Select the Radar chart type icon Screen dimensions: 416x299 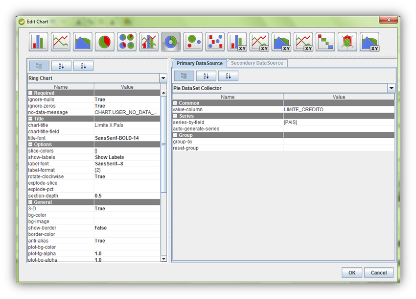347,42
